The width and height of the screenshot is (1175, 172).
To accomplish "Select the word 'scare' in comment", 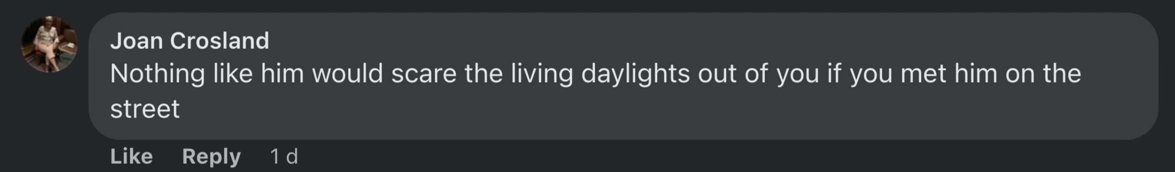I will (424, 74).
